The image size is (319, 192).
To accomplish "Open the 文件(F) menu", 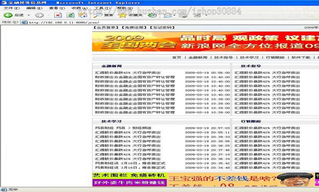I will tap(12, 8).
